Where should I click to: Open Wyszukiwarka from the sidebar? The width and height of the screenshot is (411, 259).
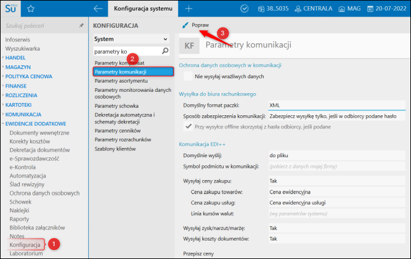23,49
